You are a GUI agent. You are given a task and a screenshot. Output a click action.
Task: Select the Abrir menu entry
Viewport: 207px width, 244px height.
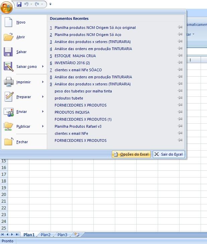click(24, 37)
